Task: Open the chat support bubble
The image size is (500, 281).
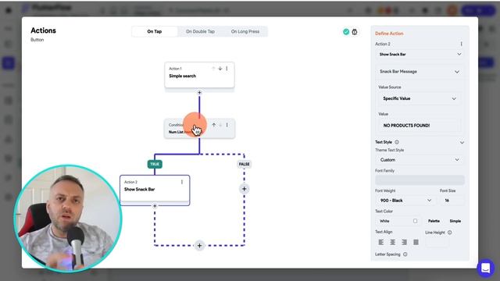Action: coord(486,268)
